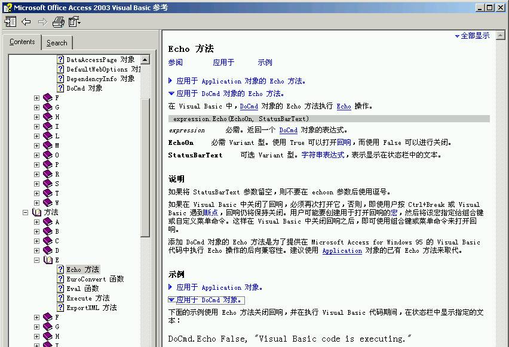The width and height of the screenshot is (509, 347).
Task: Click the Forward arrow toolbar icon
Action: click(x=42, y=21)
